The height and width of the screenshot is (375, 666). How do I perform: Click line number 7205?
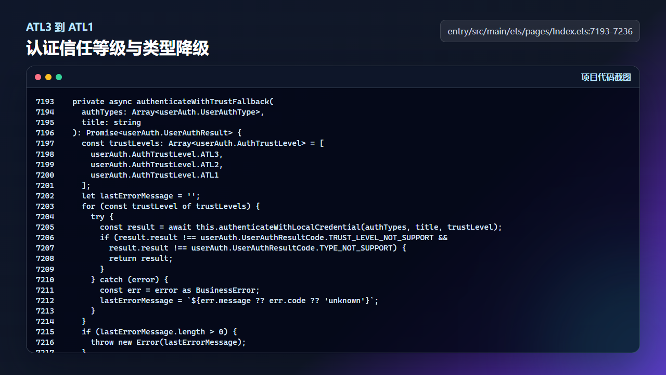[45, 227]
